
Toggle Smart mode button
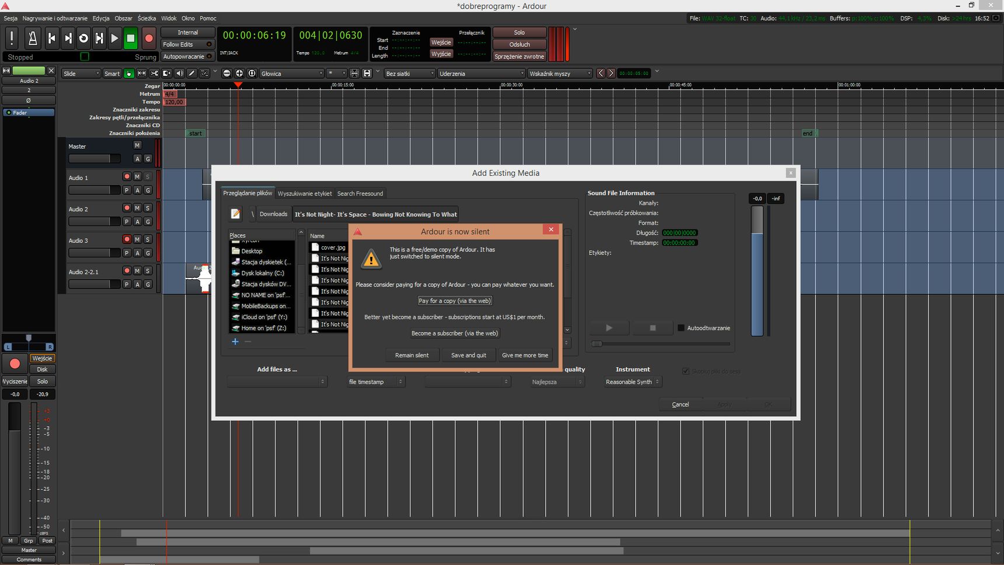click(112, 74)
